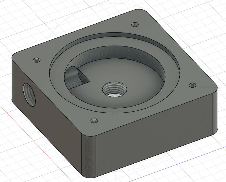The image size is (226, 182).
Task: Select the screw hole nearest the front rounded corner
Action: tap(94, 121)
